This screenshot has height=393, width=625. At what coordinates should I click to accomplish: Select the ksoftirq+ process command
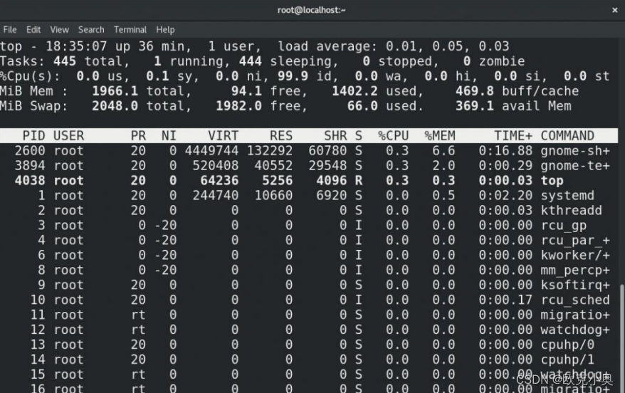click(x=575, y=285)
